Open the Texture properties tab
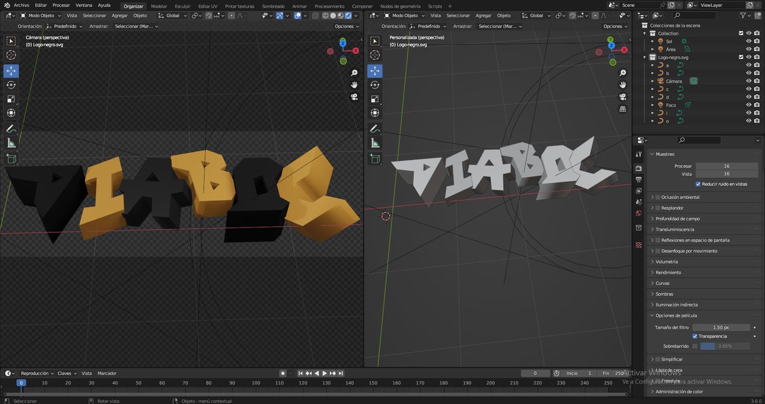The image size is (765, 404). click(x=639, y=245)
